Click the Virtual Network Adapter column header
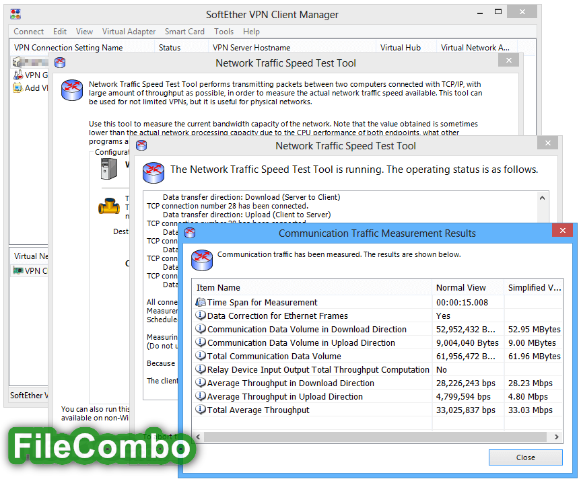 point(477,47)
